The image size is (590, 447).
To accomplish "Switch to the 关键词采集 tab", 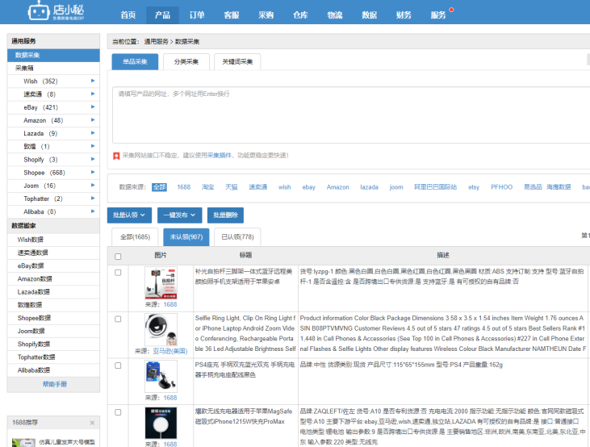I will 237,61.
